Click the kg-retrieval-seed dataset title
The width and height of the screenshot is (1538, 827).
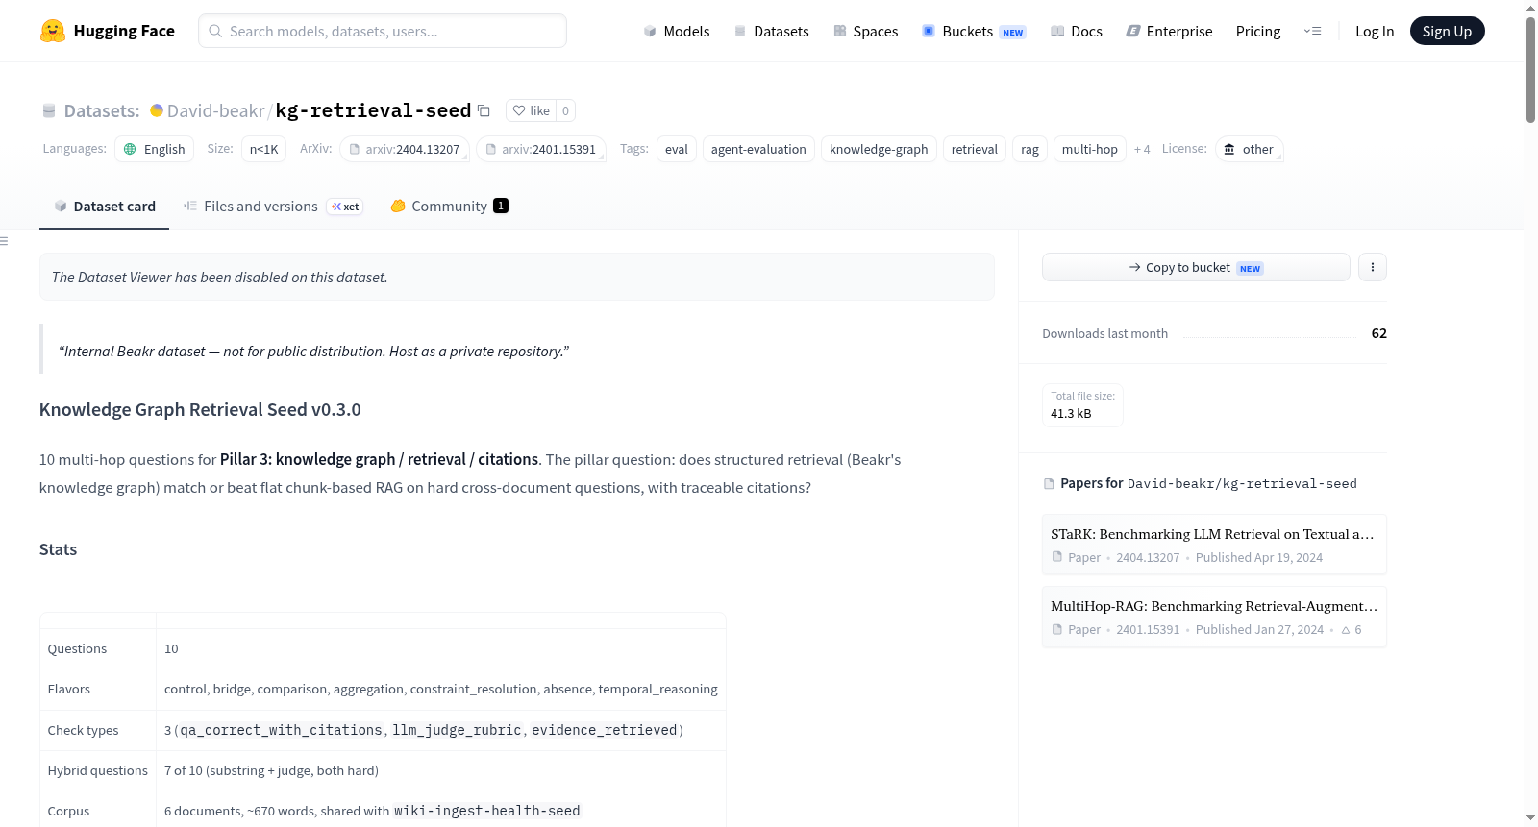373,110
